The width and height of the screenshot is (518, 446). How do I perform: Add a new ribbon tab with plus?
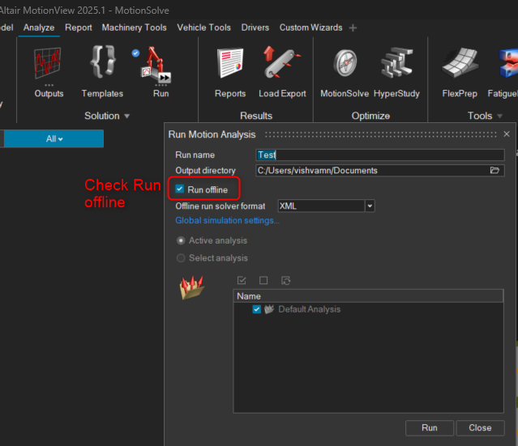(353, 28)
